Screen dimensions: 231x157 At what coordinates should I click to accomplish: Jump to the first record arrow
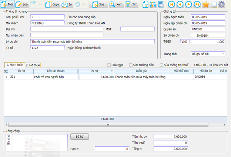(x=171, y=4)
